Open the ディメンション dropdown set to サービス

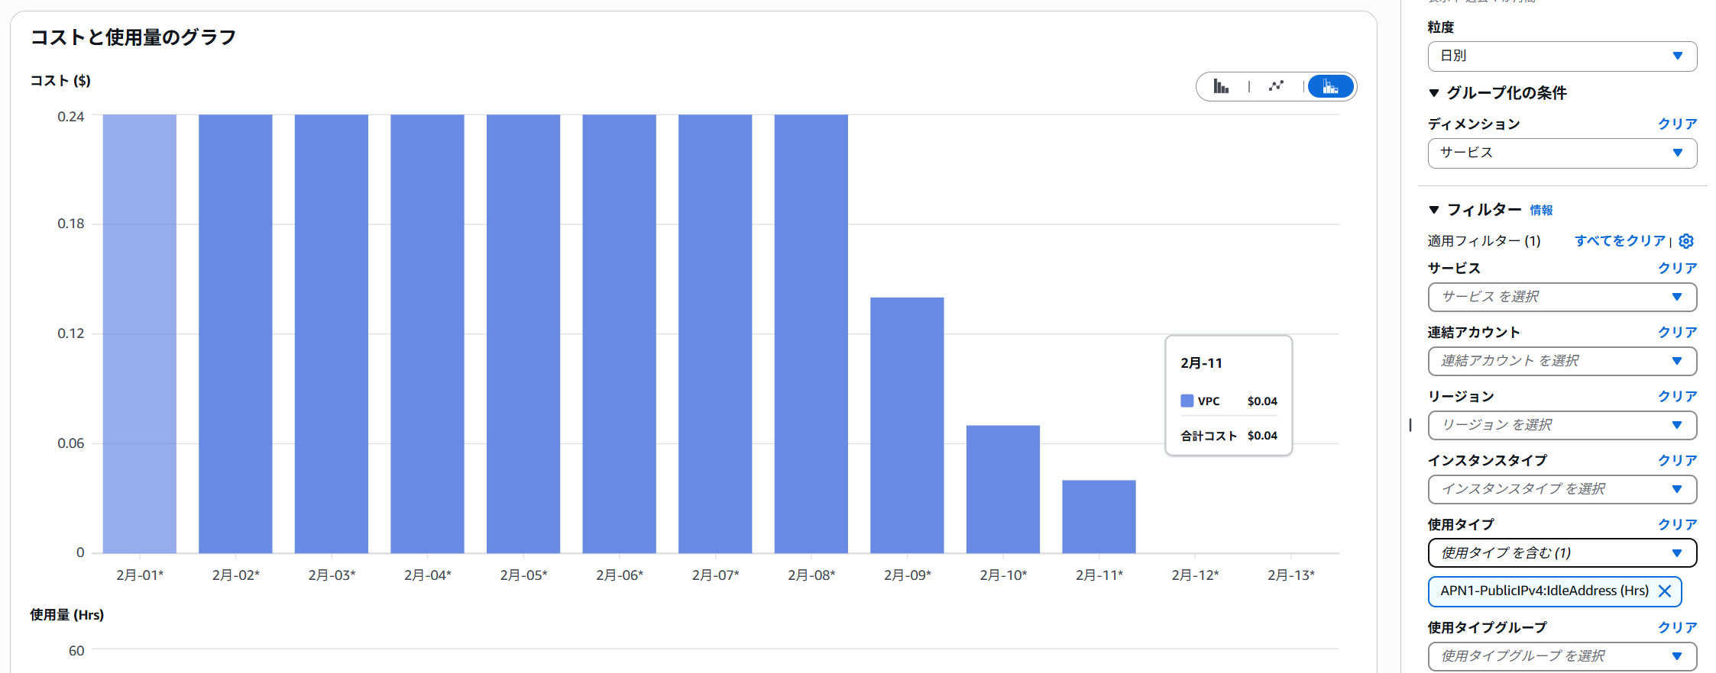pyautogui.click(x=1562, y=153)
